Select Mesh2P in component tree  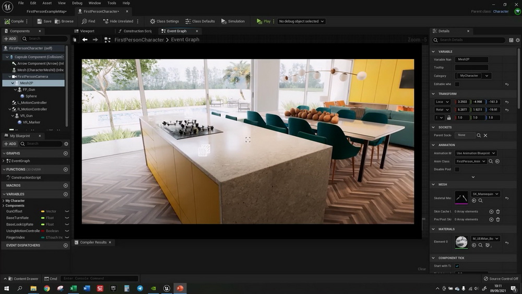26,83
